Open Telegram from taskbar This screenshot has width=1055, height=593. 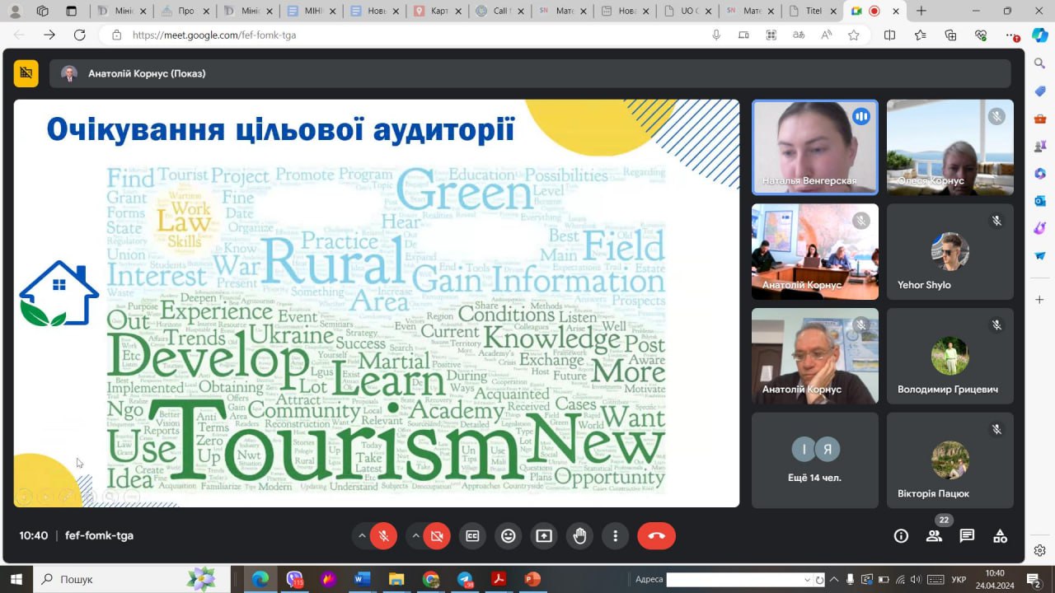464,580
